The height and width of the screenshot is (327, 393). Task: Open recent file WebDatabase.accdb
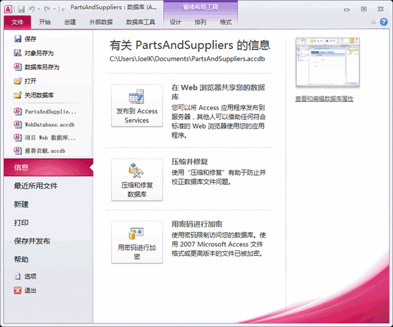click(x=48, y=124)
